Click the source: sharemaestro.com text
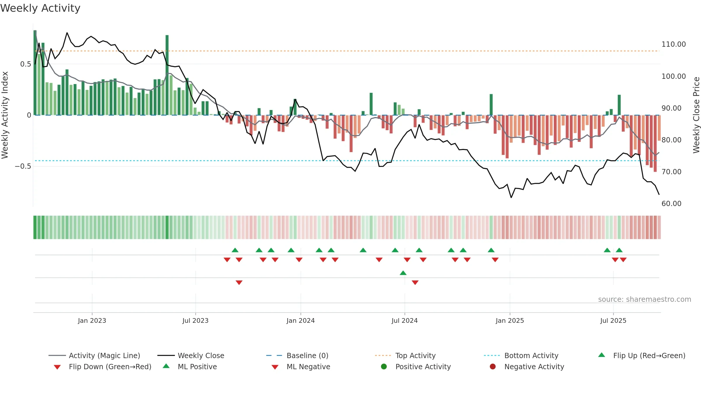The height and width of the screenshot is (394, 701). point(645,299)
